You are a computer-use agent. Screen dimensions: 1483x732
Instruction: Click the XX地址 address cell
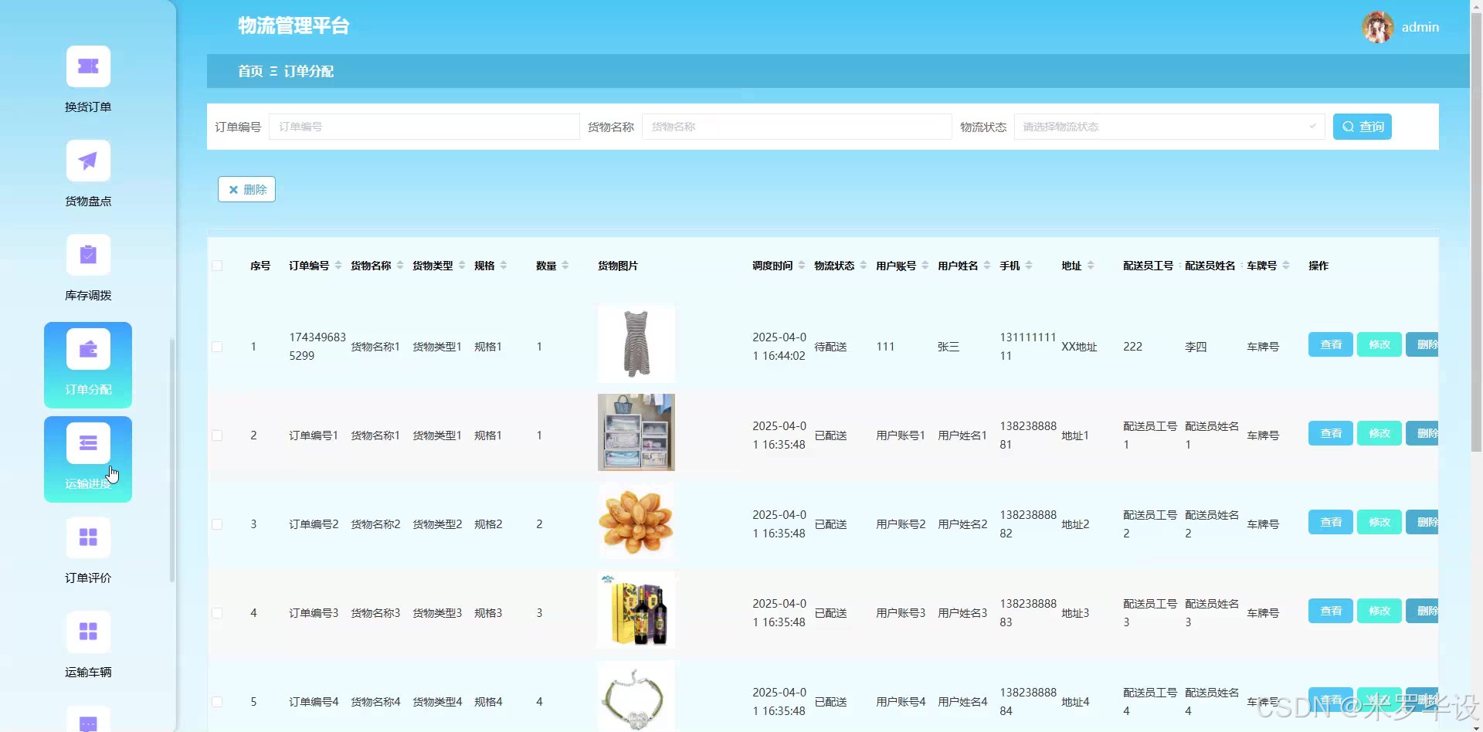[1079, 347]
